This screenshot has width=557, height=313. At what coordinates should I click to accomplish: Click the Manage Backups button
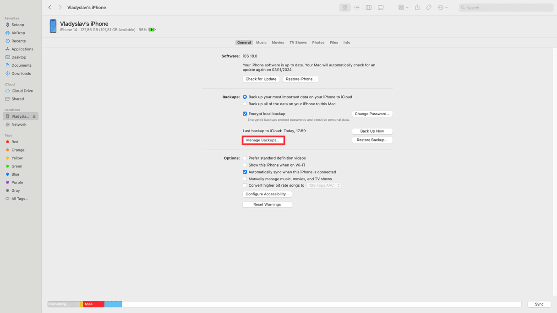pyautogui.click(x=263, y=140)
